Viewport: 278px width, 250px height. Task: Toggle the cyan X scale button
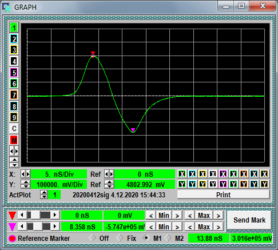[192, 174]
